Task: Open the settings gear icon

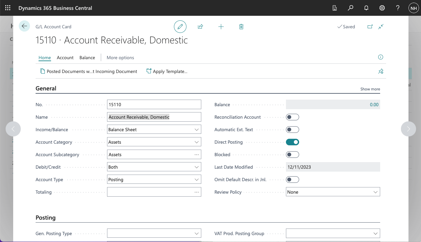Action: coord(382,8)
